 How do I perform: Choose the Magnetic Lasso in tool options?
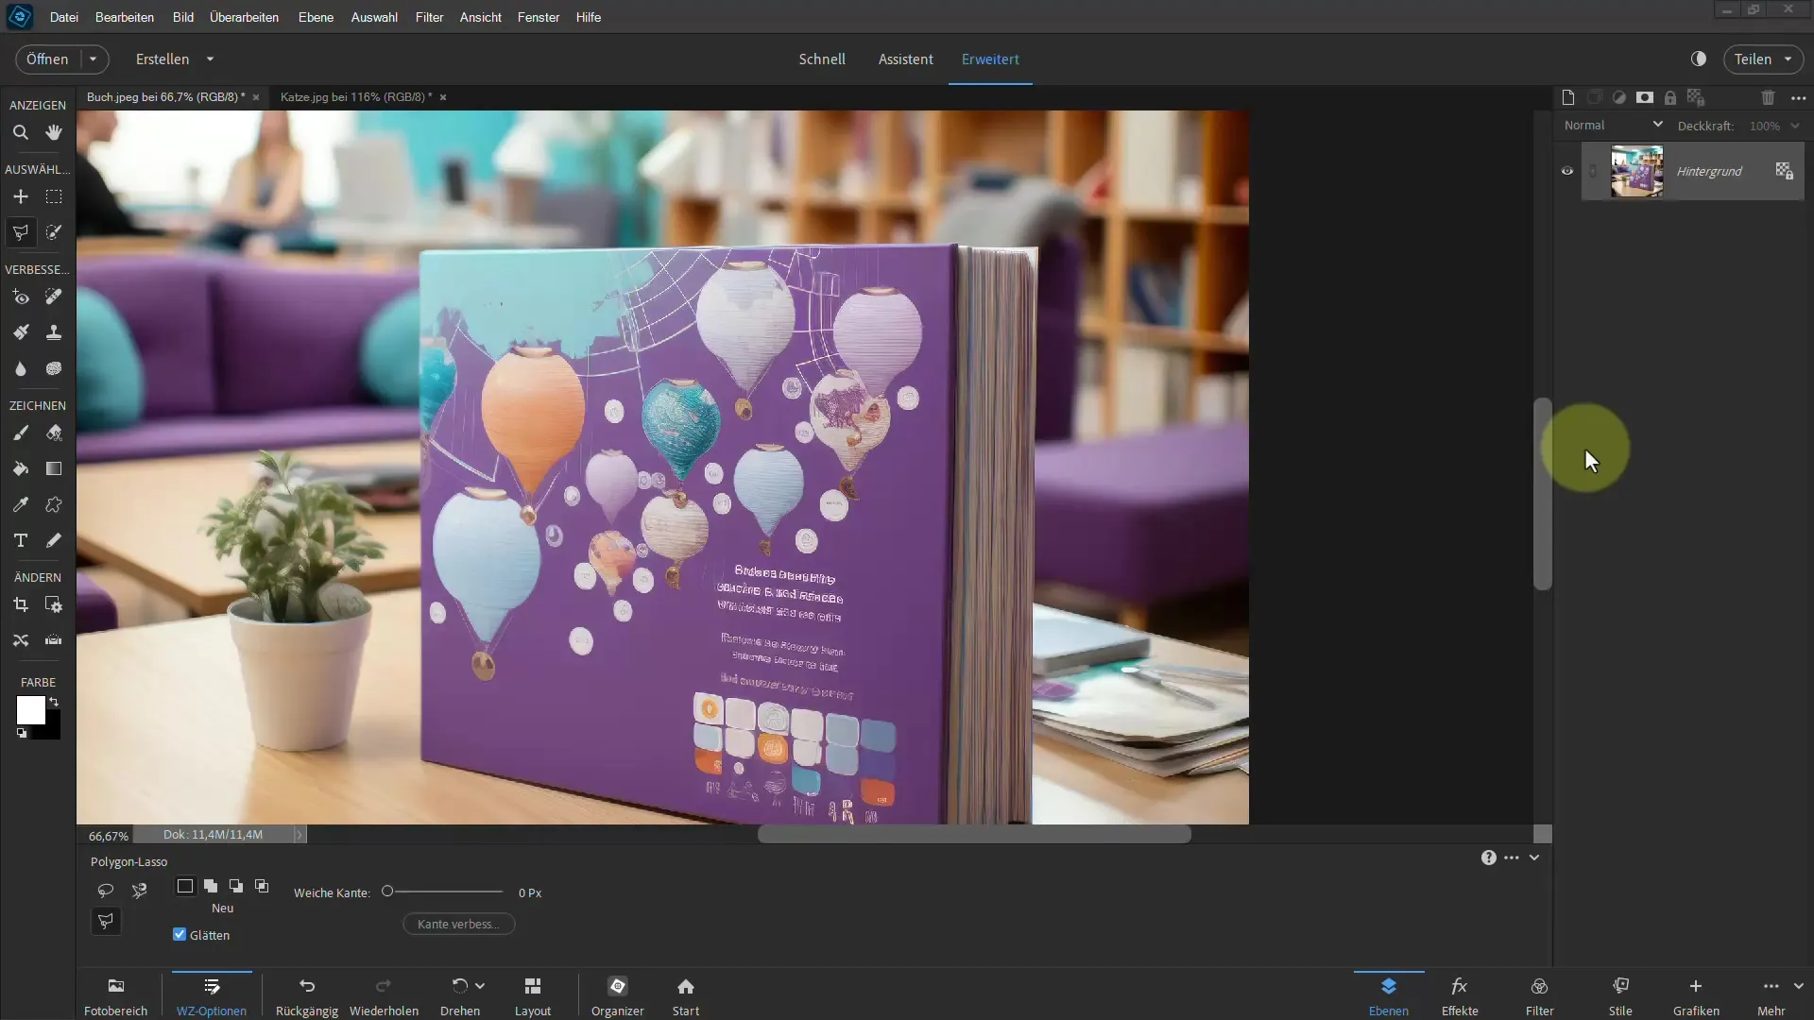(140, 890)
